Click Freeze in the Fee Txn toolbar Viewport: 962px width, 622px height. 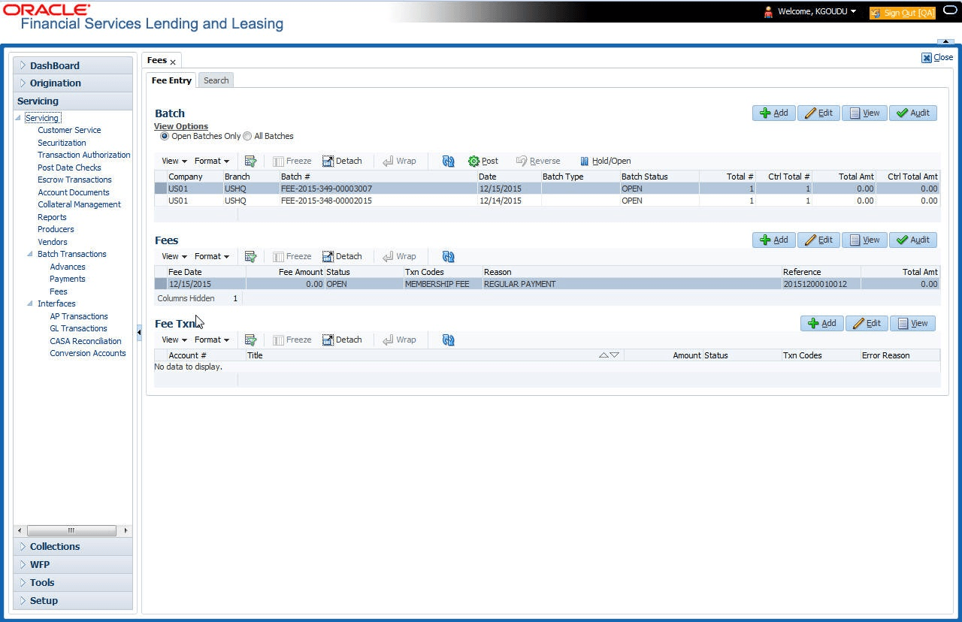coord(292,340)
